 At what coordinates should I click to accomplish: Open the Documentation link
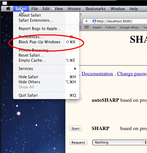(97, 74)
